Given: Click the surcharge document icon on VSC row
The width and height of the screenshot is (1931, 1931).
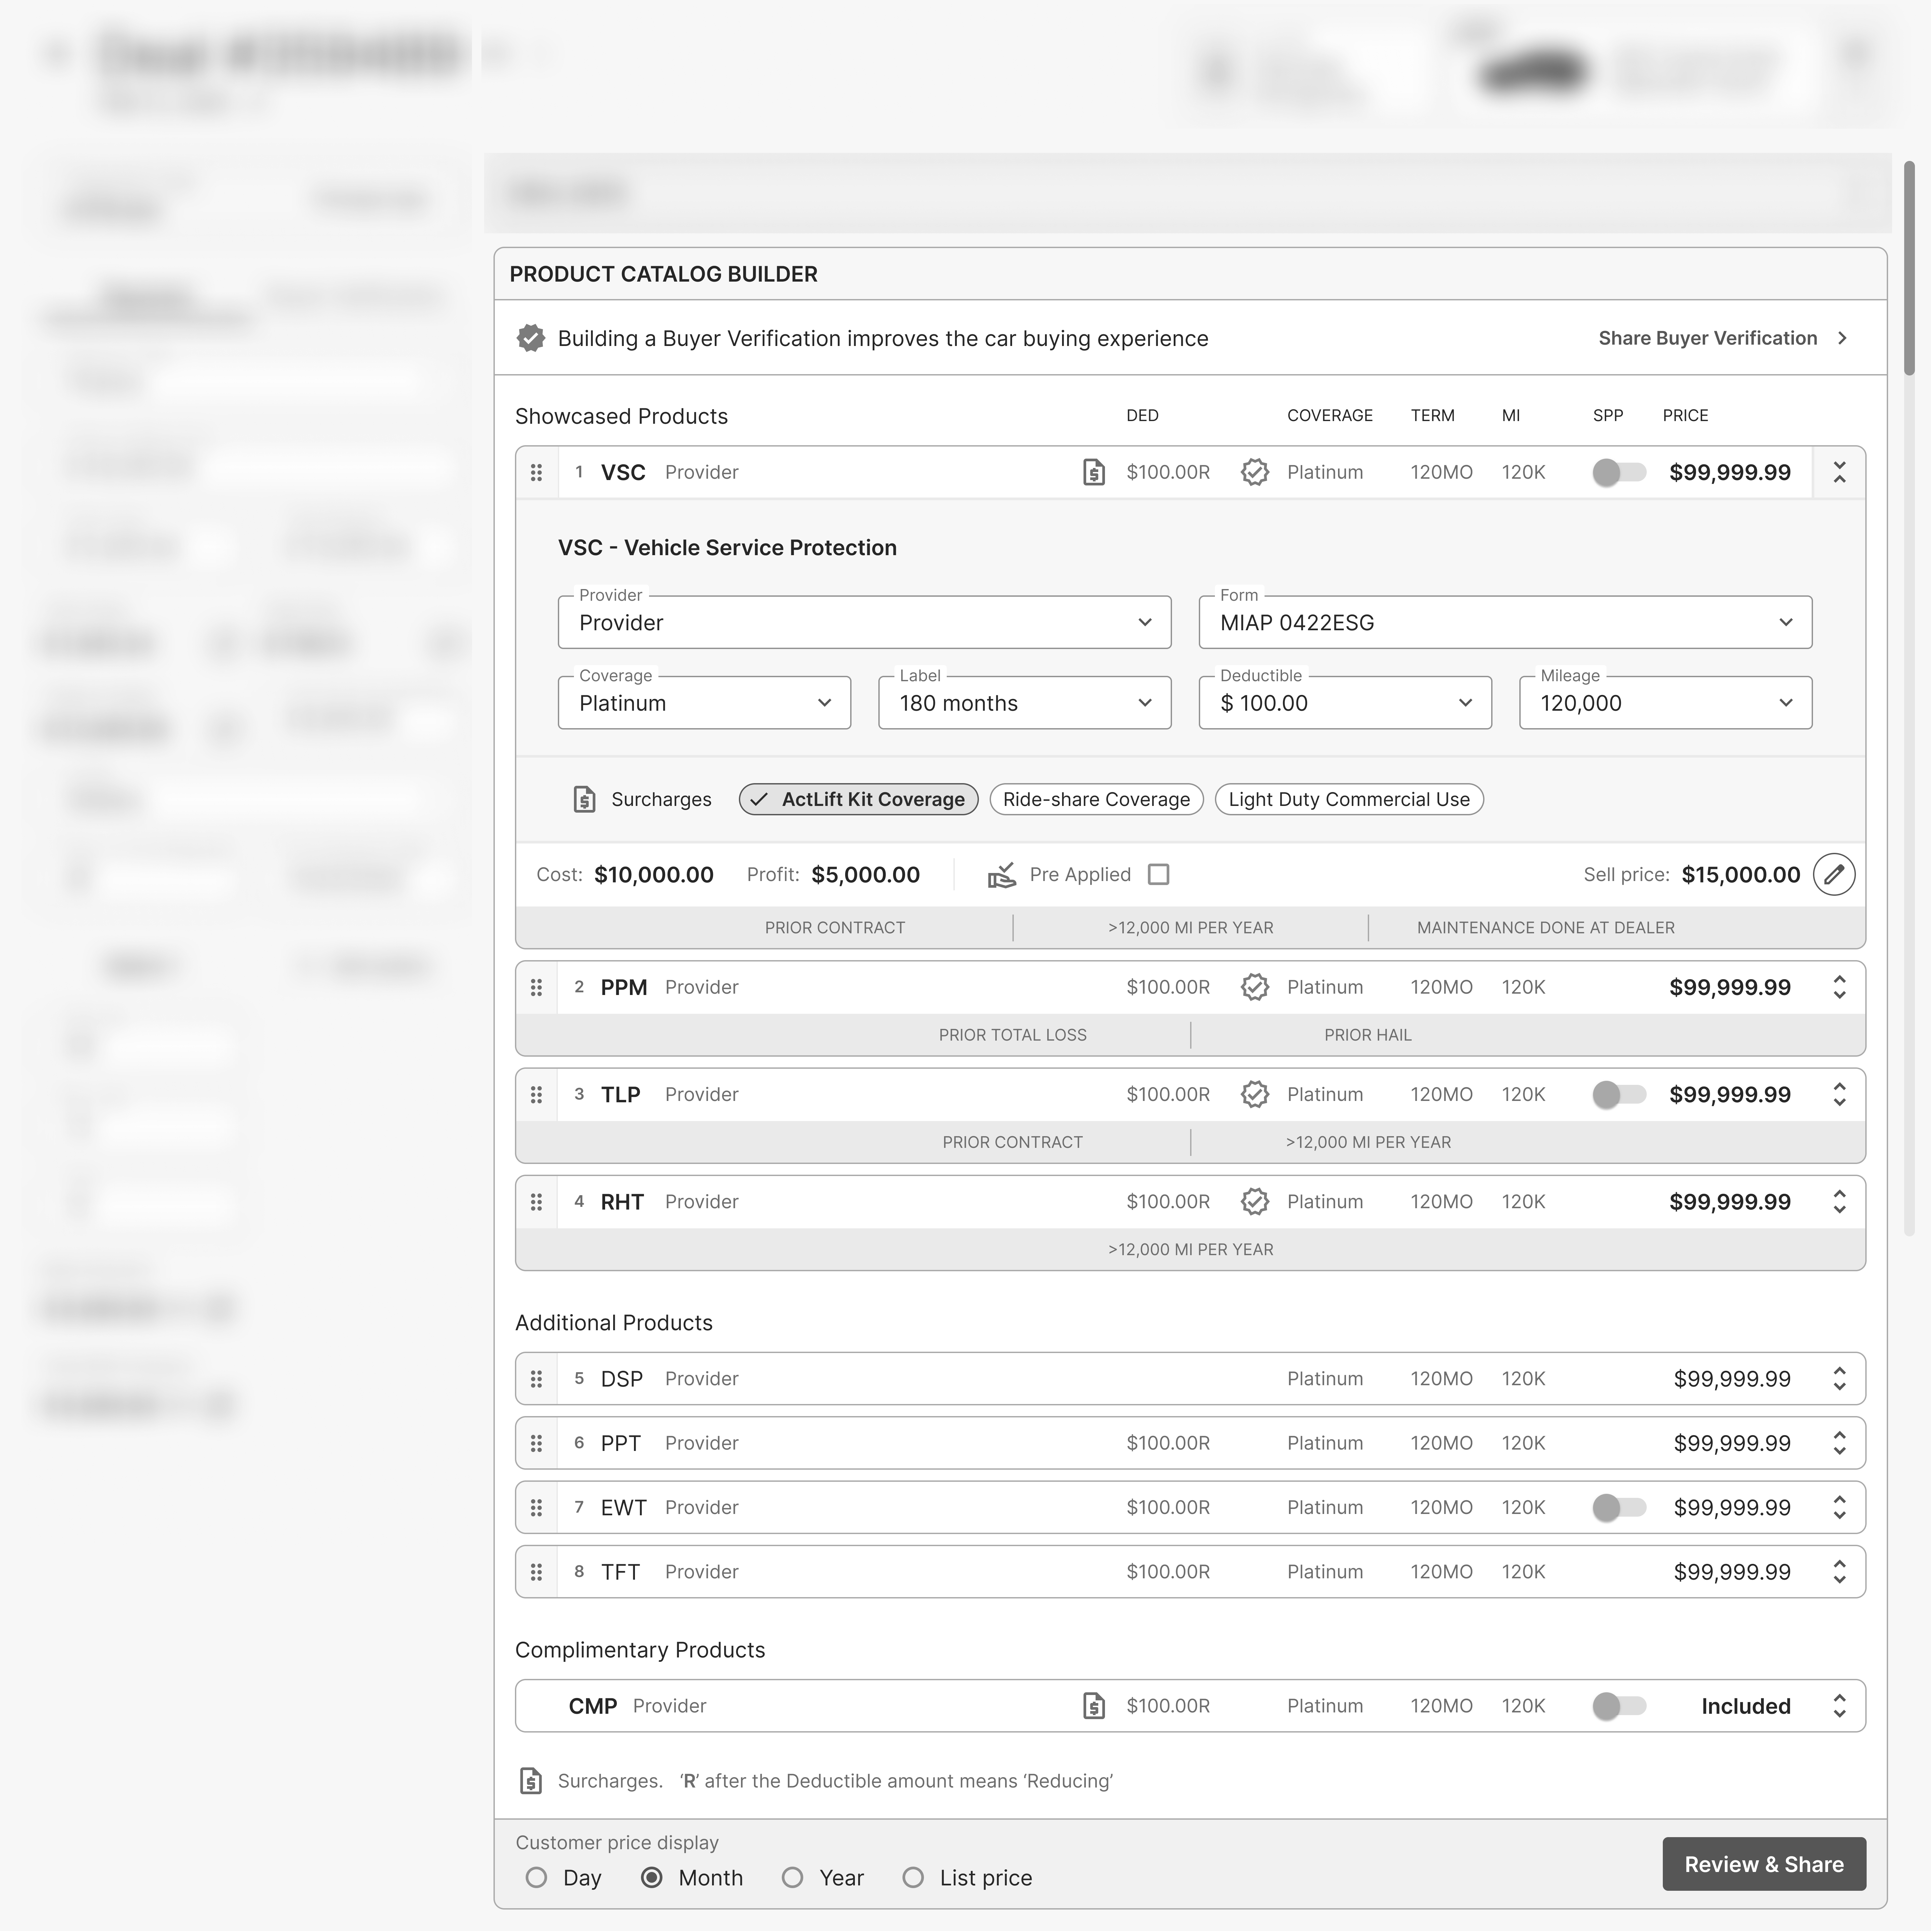Looking at the screenshot, I should [1095, 473].
